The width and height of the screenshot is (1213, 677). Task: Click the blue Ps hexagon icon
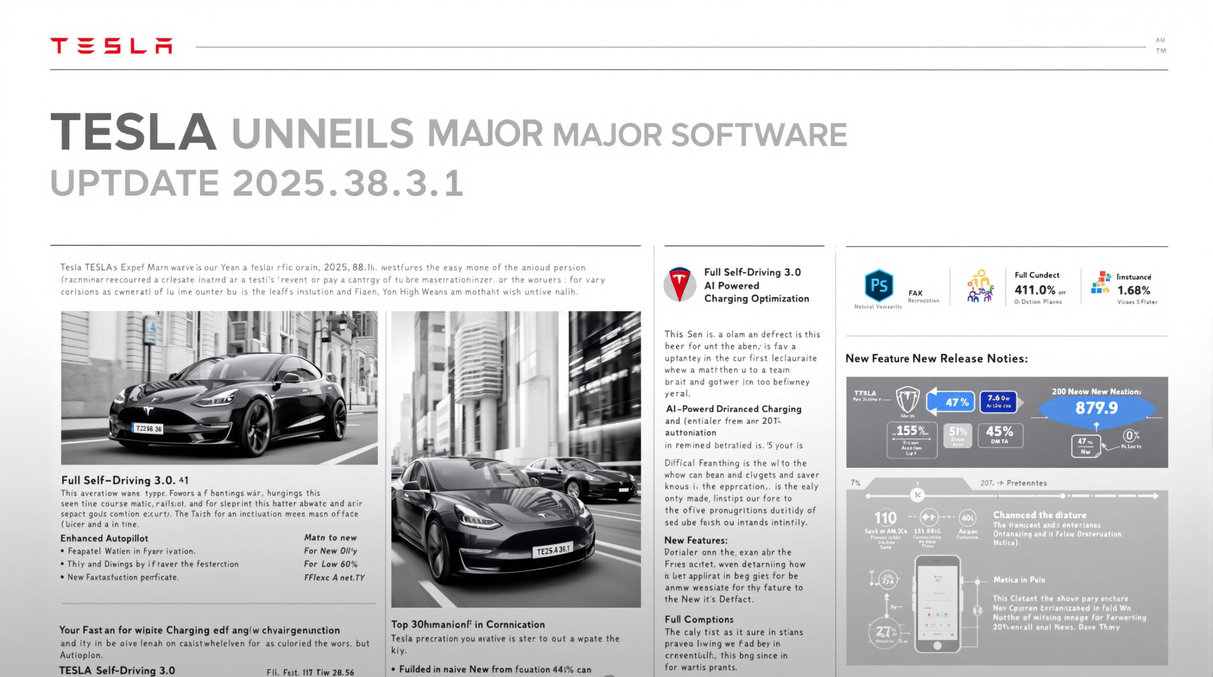point(879,286)
